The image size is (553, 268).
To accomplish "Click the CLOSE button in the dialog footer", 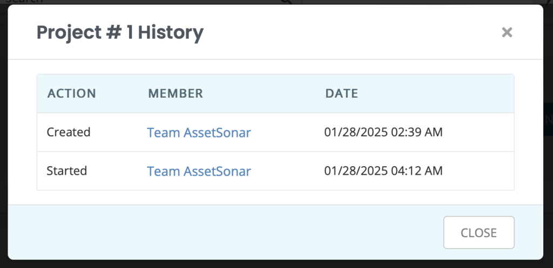I will click(479, 232).
